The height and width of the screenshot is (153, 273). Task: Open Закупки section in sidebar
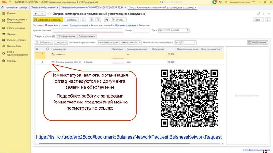pos(11,34)
